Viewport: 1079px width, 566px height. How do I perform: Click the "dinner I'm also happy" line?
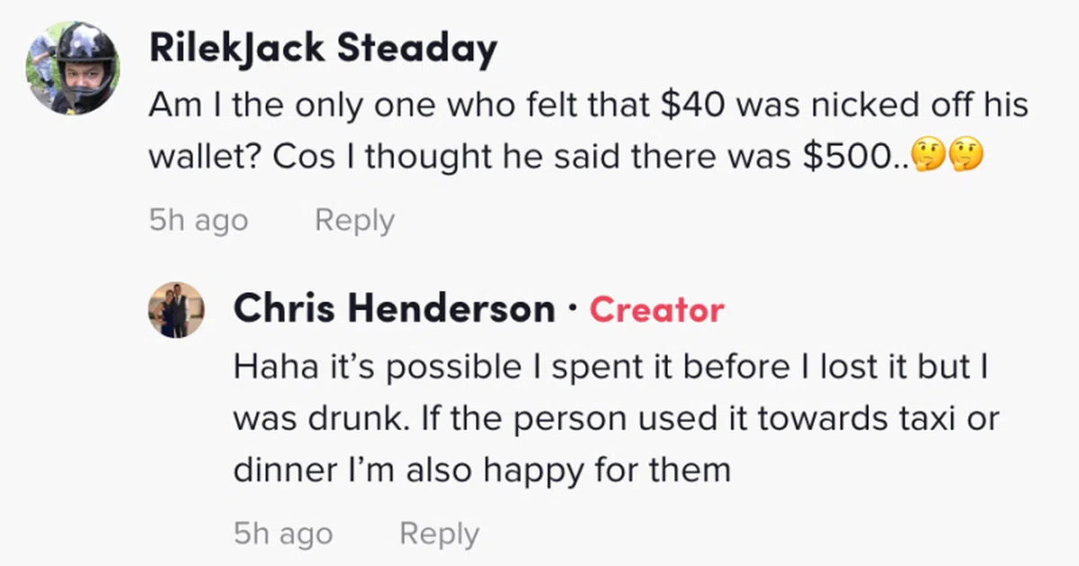pyautogui.click(x=482, y=469)
